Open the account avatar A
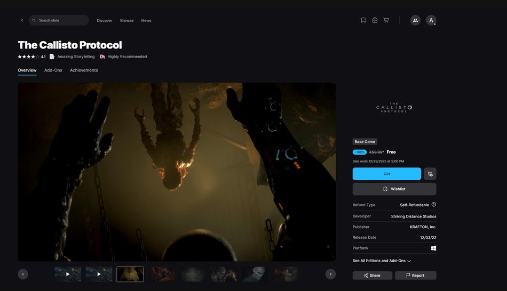The width and height of the screenshot is (507, 291). click(x=431, y=20)
